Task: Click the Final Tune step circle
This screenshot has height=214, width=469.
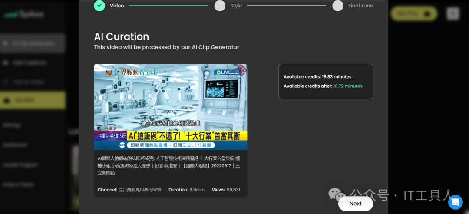Action: point(338,6)
